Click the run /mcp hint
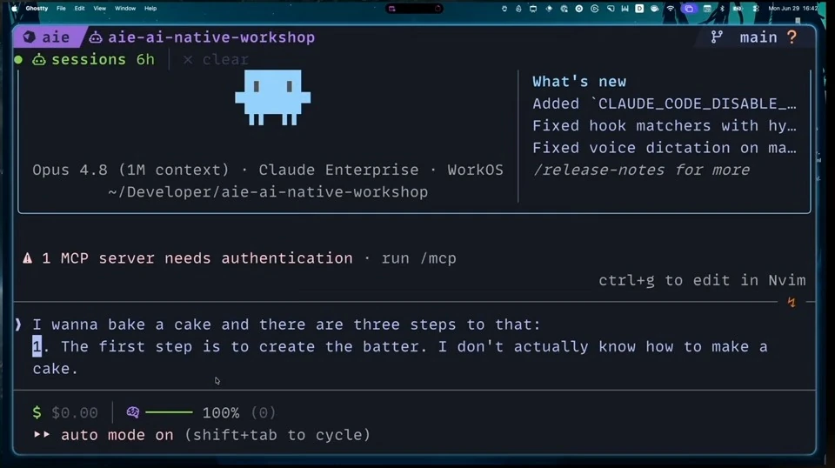This screenshot has height=468, width=835. pyautogui.click(x=418, y=258)
